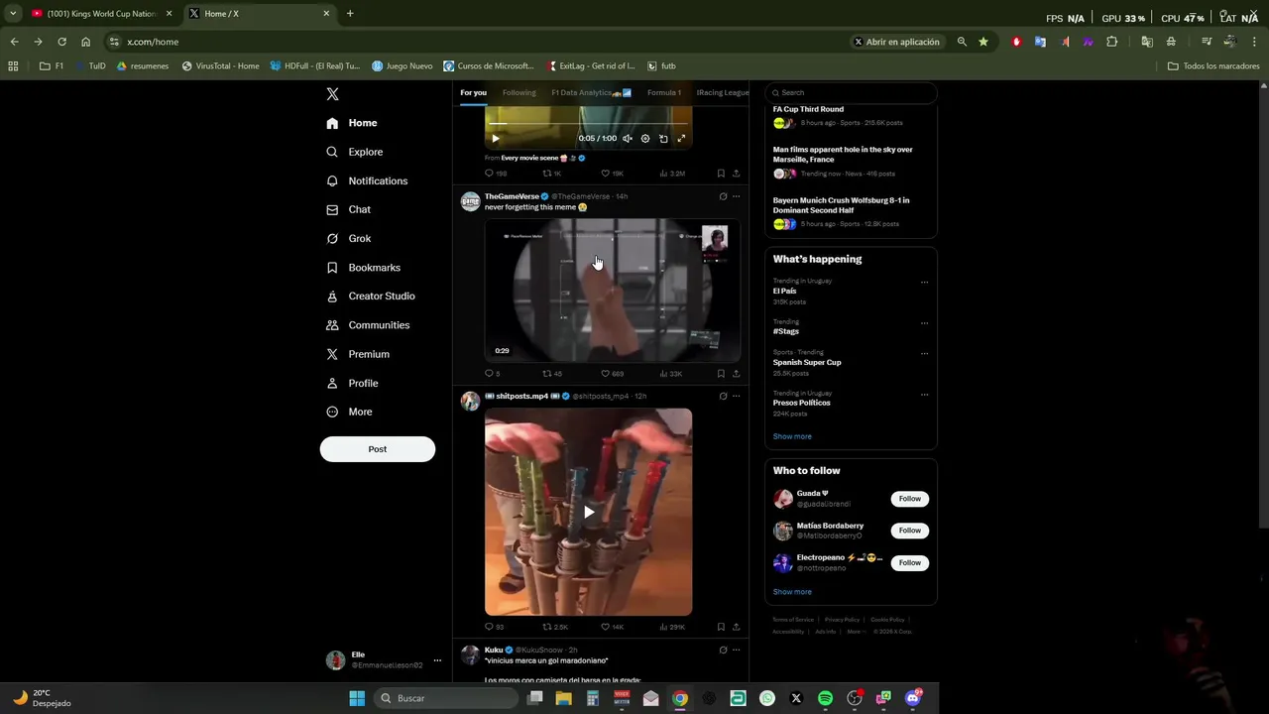Open Explore from the sidebar
Viewport: 1269px width, 714px height.
(355, 152)
